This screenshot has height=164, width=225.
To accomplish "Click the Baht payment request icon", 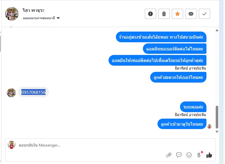I will (199, 155).
